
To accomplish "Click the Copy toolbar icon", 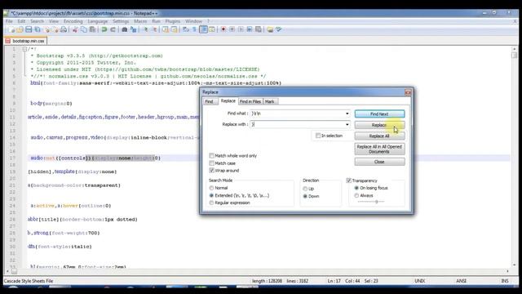I will tap(83, 29).
